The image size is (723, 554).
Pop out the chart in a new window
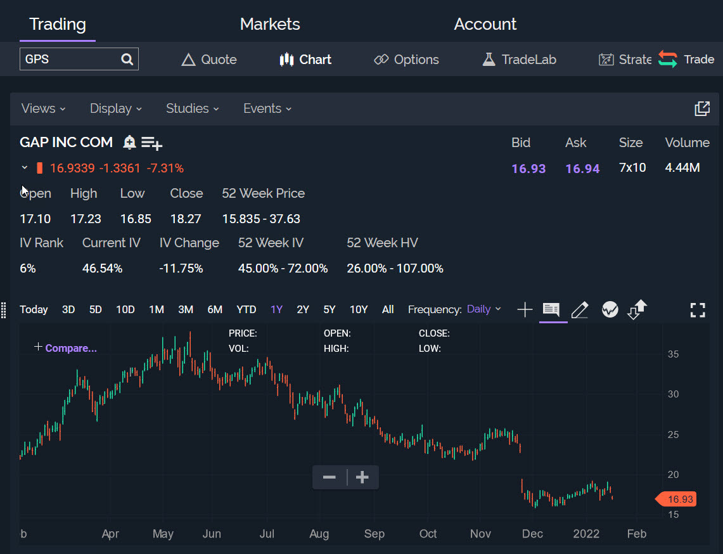coord(702,108)
